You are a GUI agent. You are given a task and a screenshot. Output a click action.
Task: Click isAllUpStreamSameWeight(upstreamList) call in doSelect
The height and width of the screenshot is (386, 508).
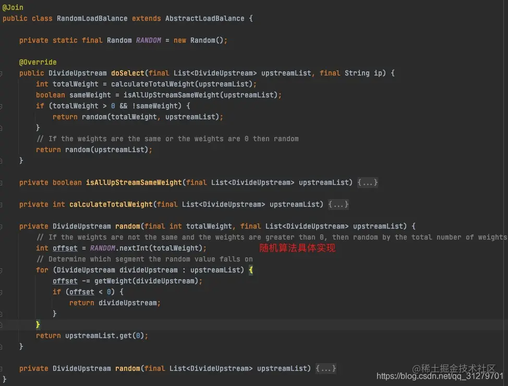tap(200, 95)
